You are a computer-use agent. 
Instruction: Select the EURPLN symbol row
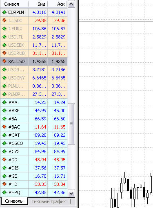34,12
